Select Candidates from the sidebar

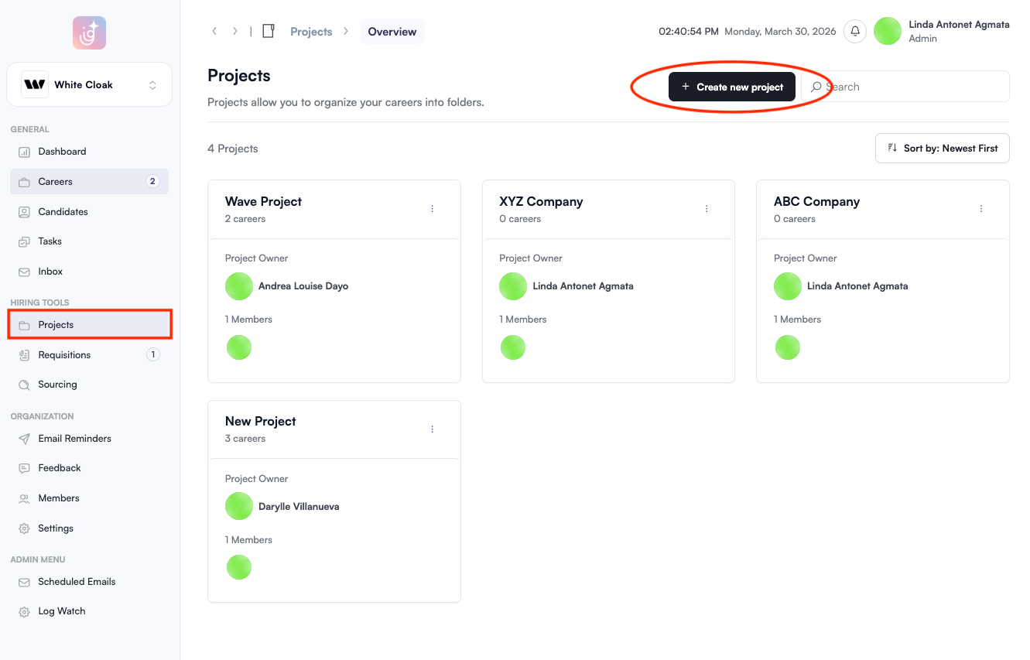click(63, 212)
